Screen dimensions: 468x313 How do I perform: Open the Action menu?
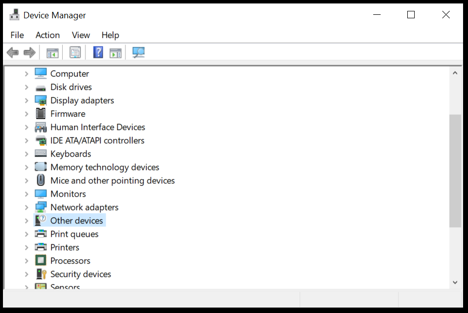47,35
